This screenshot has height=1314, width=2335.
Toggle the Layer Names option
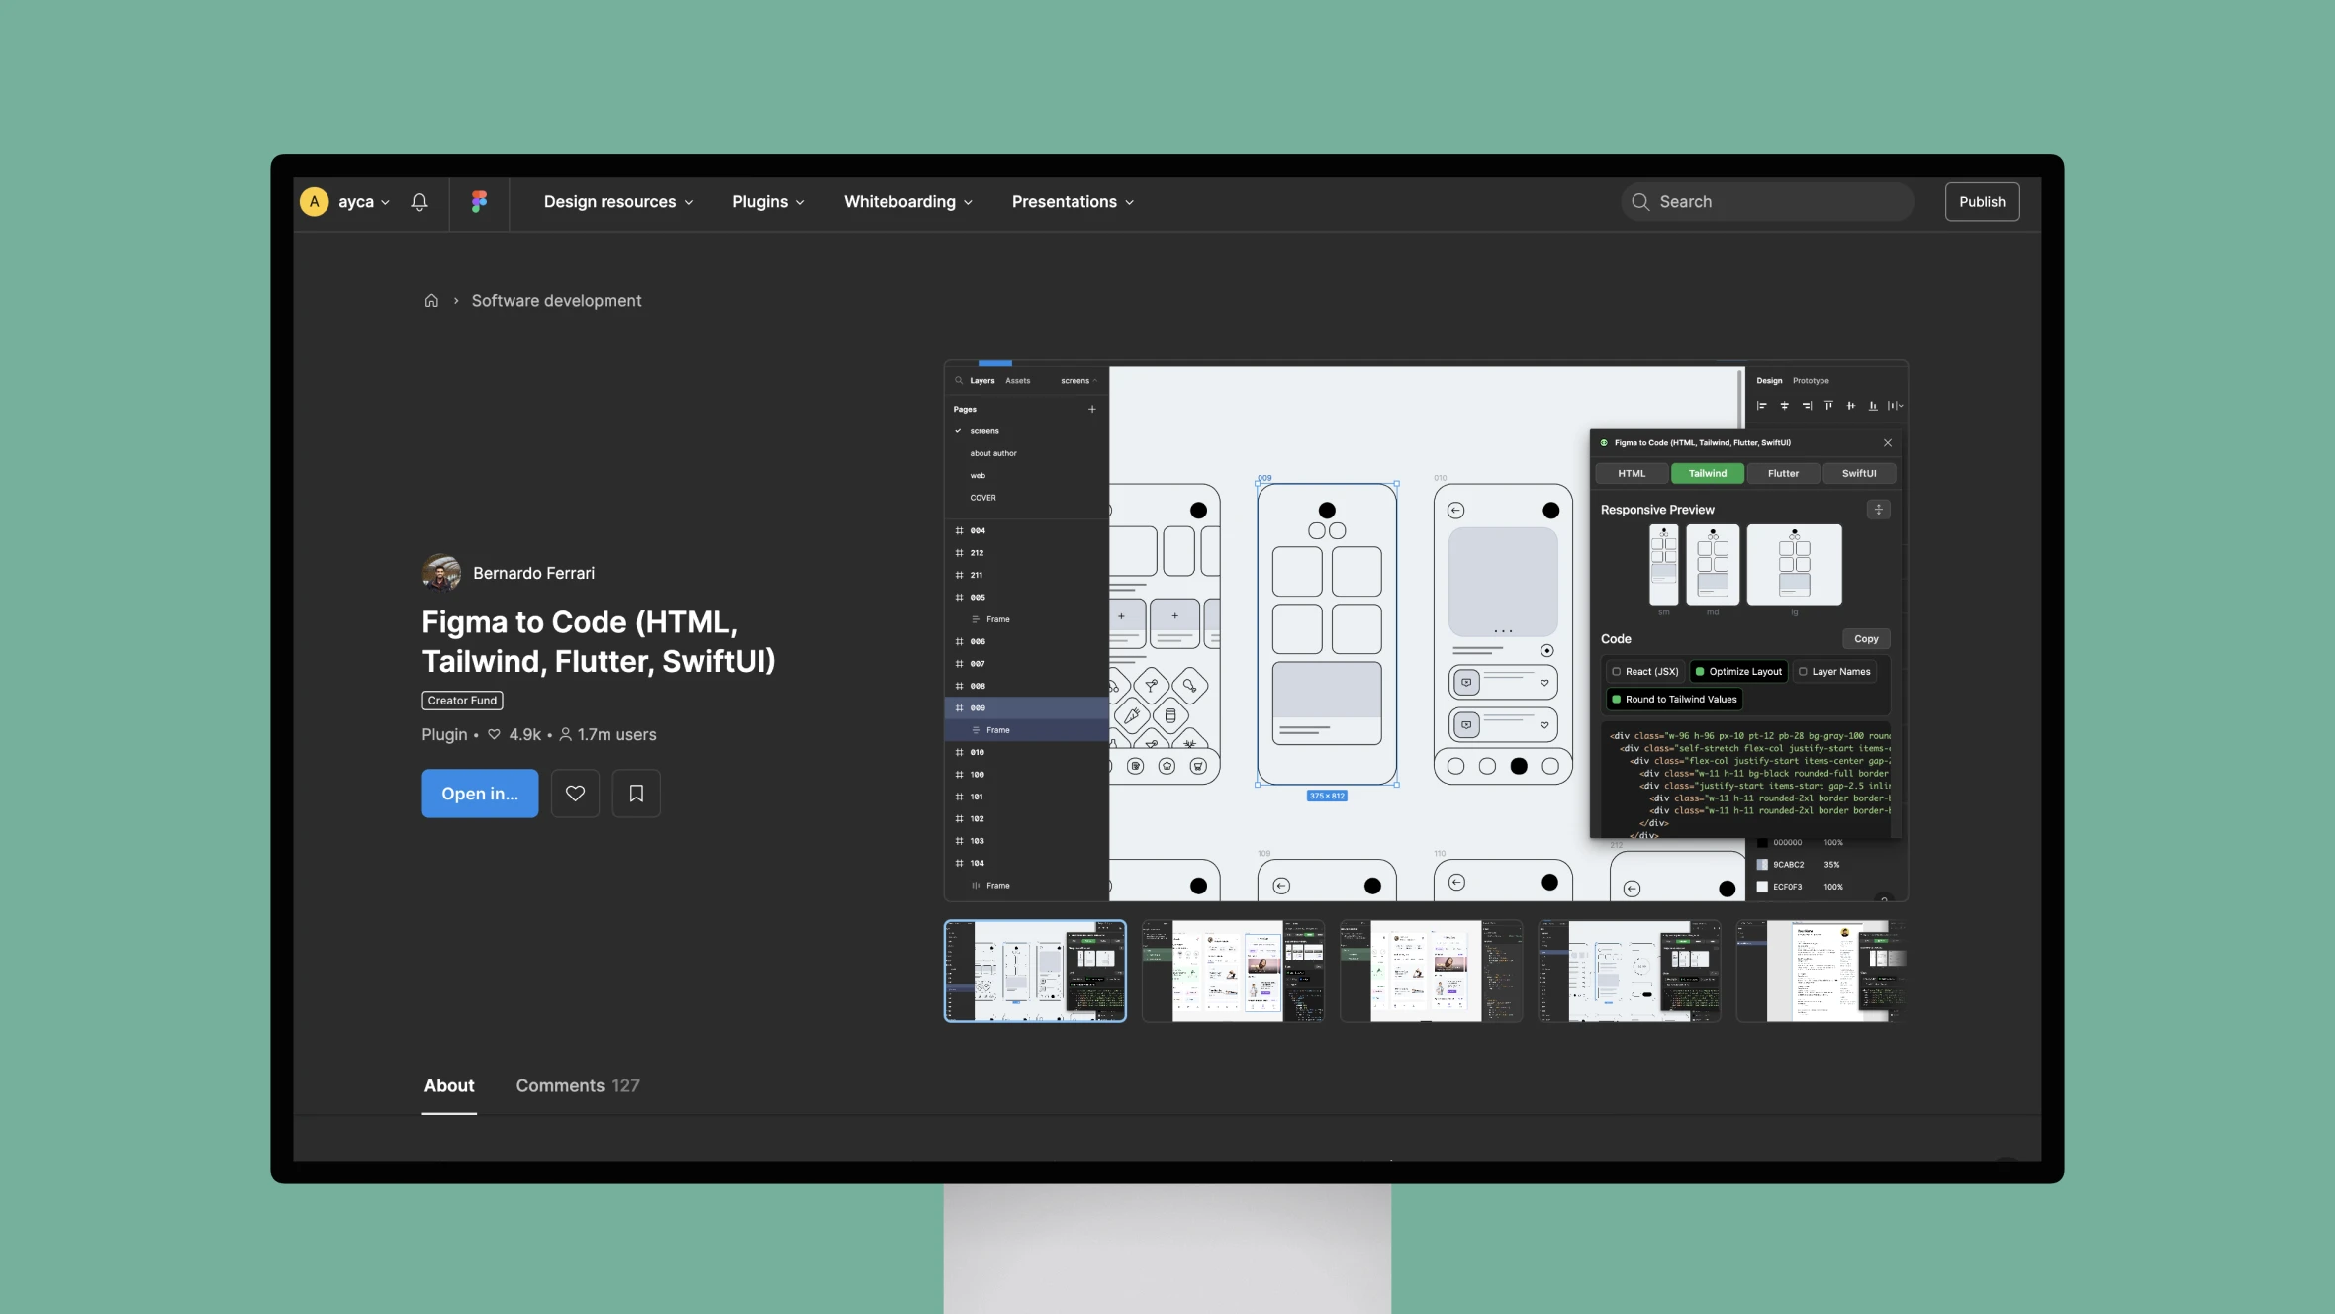pyautogui.click(x=1834, y=672)
